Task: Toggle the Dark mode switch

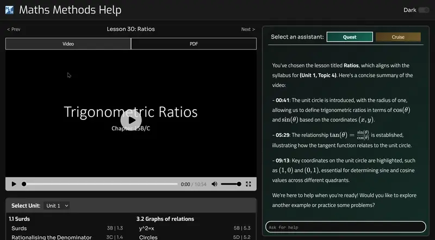Action: pyautogui.click(x=423, y=10)
